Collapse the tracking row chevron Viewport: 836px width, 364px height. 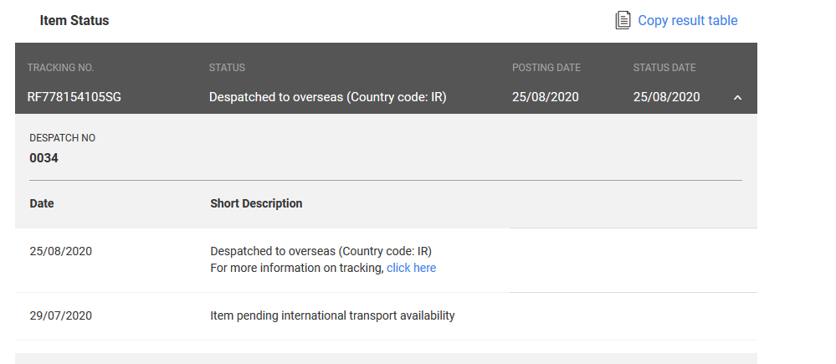point(737,98)
